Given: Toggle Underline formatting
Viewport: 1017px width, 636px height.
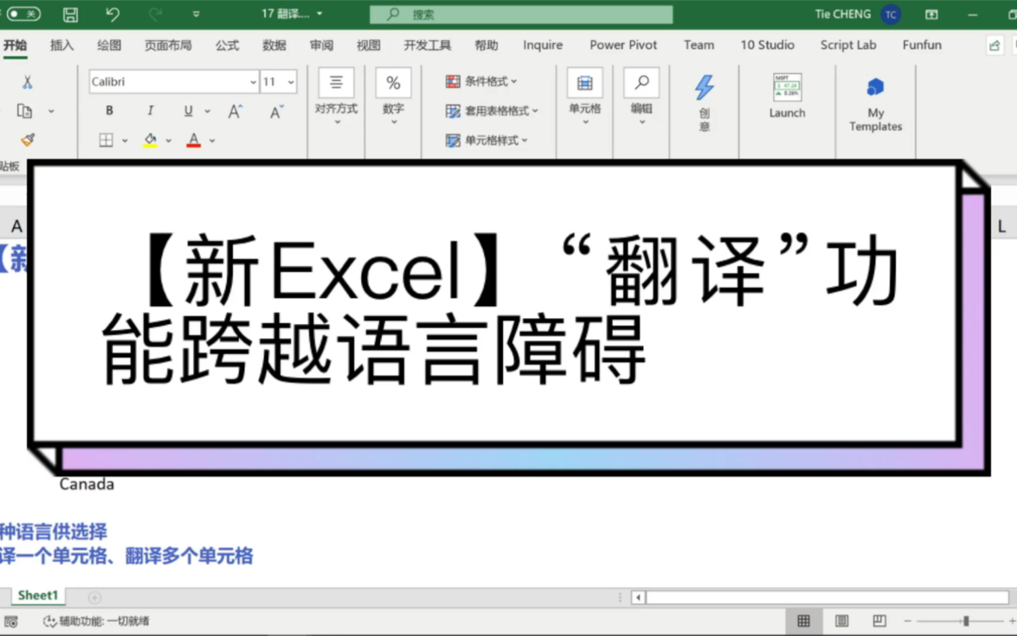Looking at the screenshot, I should [188, 111].
